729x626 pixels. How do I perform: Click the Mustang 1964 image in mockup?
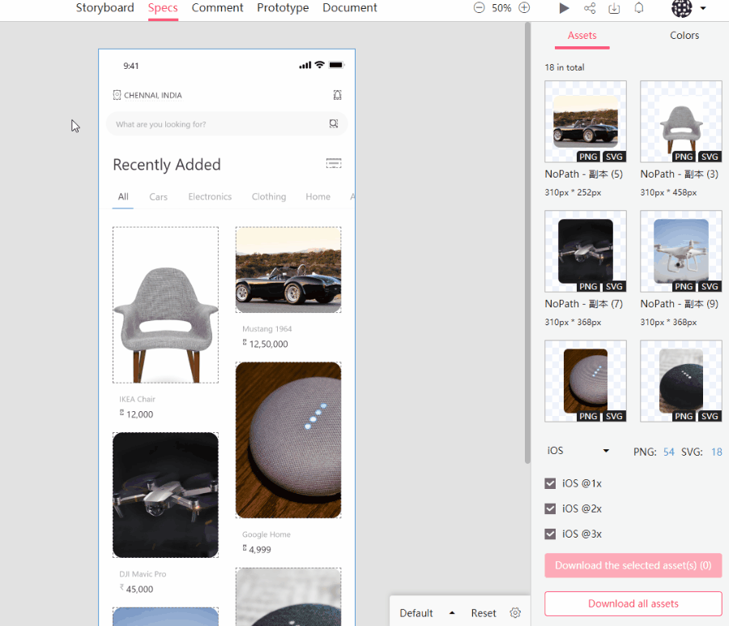coord(288,270)
